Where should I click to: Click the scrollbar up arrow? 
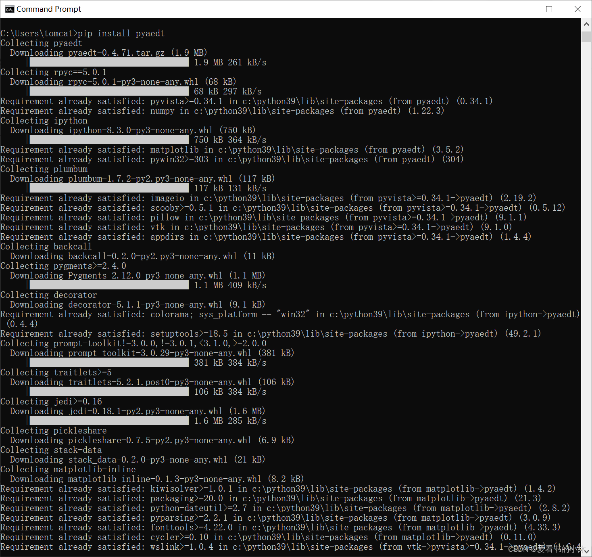[586, 24]
